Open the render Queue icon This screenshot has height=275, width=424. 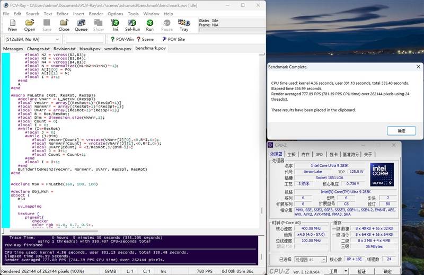pos(81,24)
